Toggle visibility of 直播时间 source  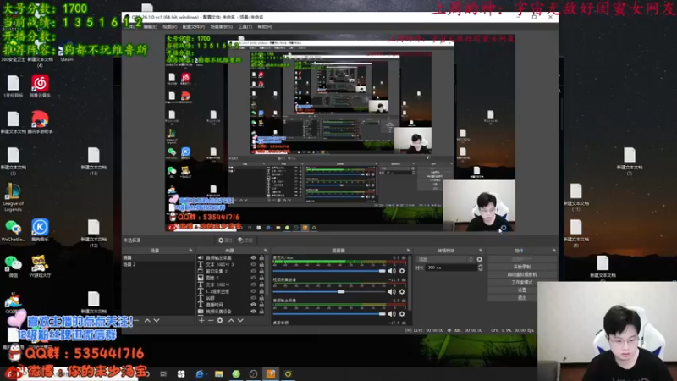coord(253,305)
